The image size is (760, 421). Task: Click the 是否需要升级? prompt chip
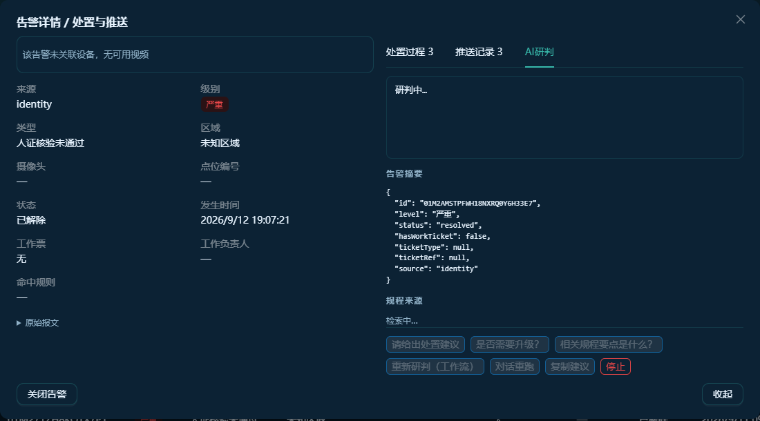(x=509, y=344)
